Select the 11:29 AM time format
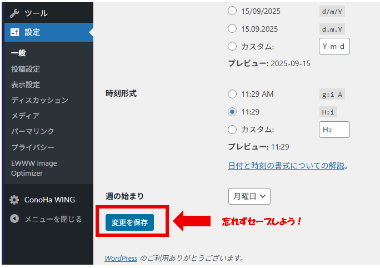The width and height of the screenshot is (380, 268). 232,94
